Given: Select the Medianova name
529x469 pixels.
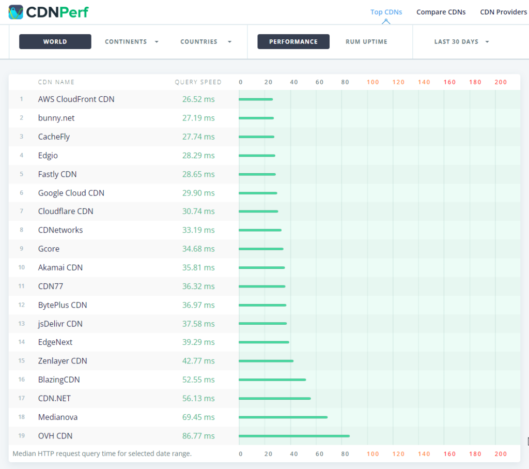Looking at the screenshot, I should click(58, 417).
